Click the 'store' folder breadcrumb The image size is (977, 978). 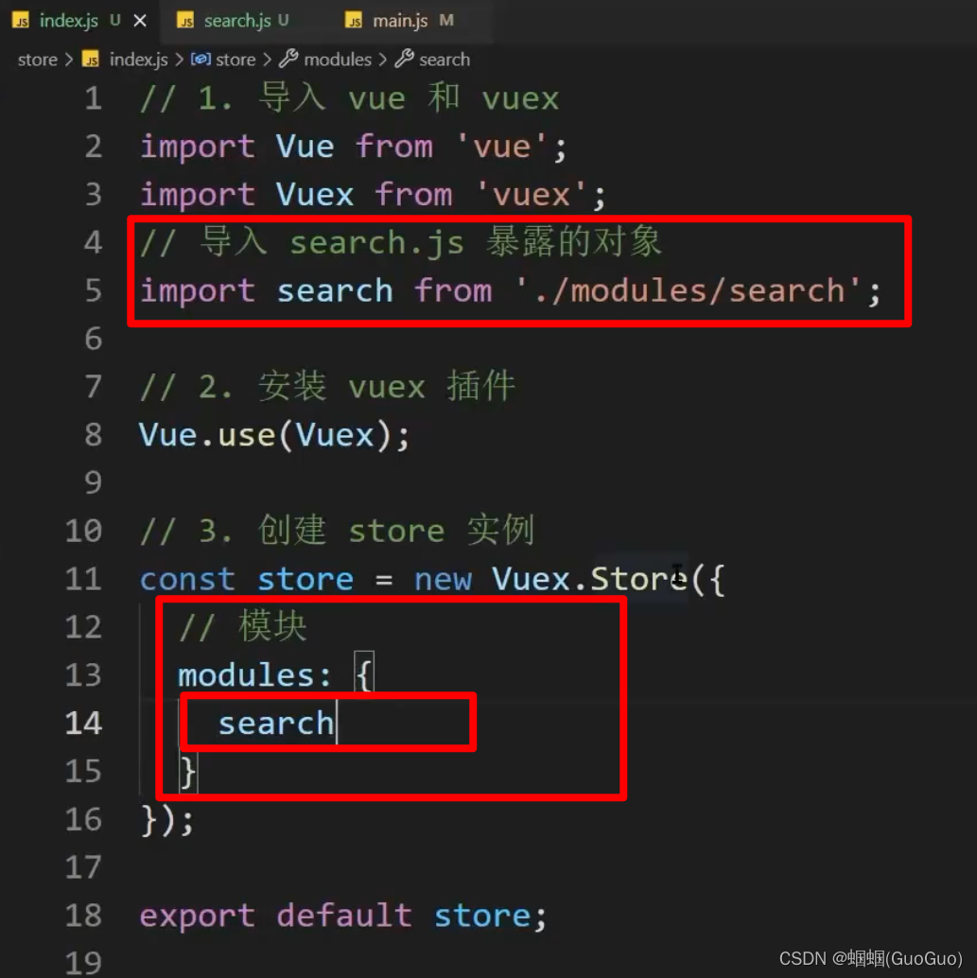38,60
